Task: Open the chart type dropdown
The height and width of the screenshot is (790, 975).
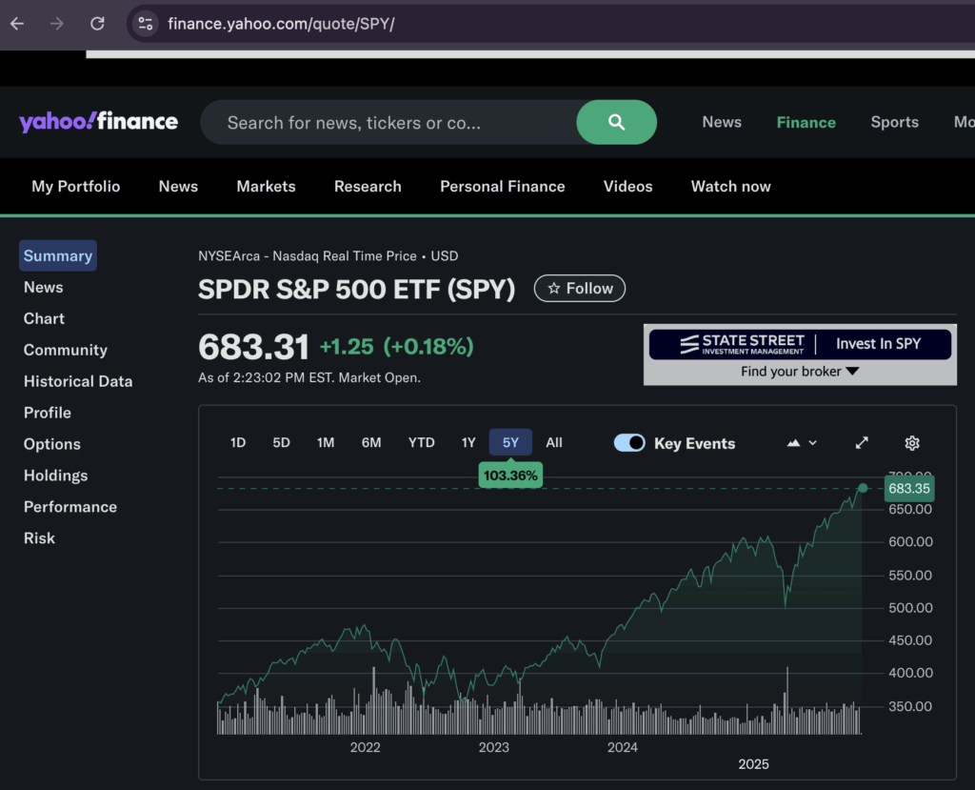Action: (802, 443)
